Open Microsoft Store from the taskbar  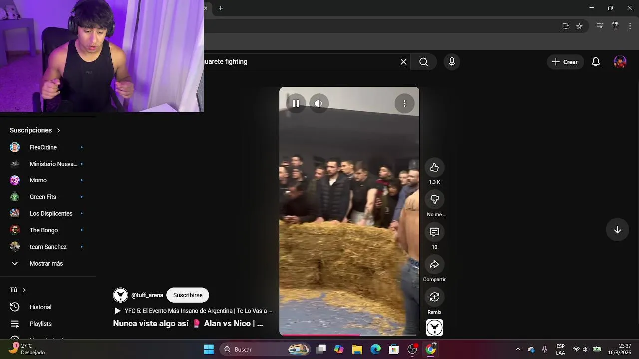click(394, 349)
